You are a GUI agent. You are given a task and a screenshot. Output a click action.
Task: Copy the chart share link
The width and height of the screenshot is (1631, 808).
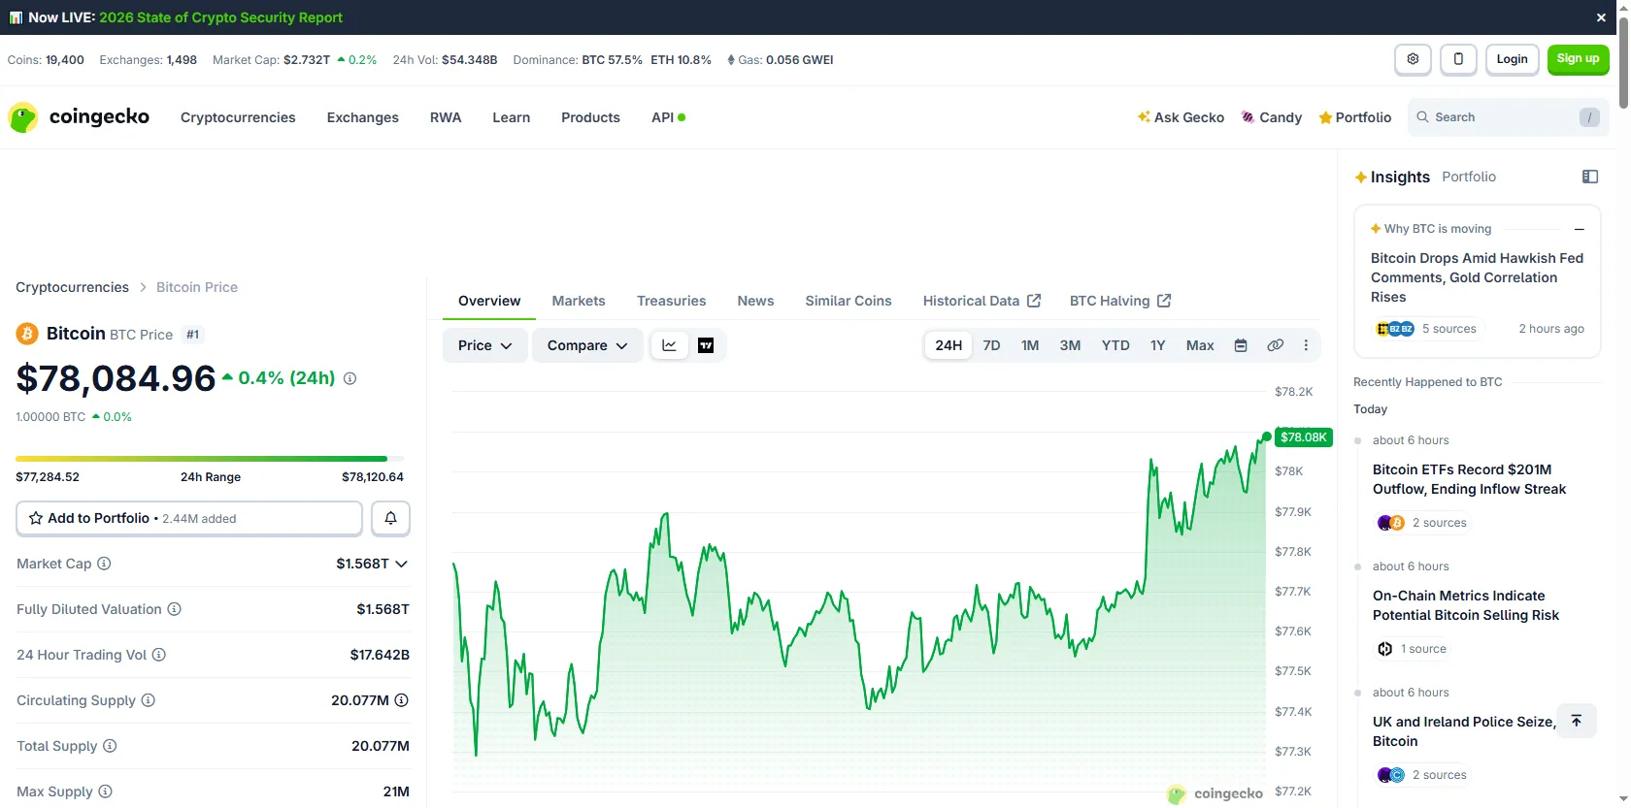(1275, 345)
